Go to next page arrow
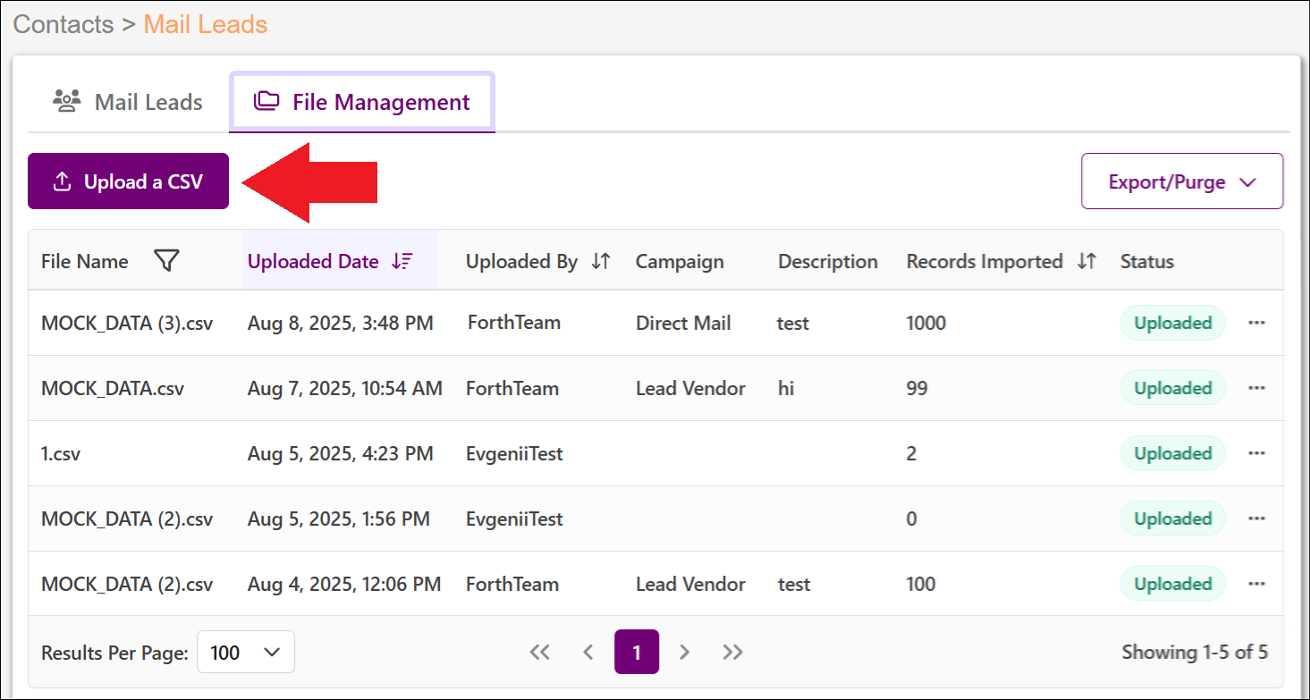Screen dimensions: 1310x700 (685, 653)
